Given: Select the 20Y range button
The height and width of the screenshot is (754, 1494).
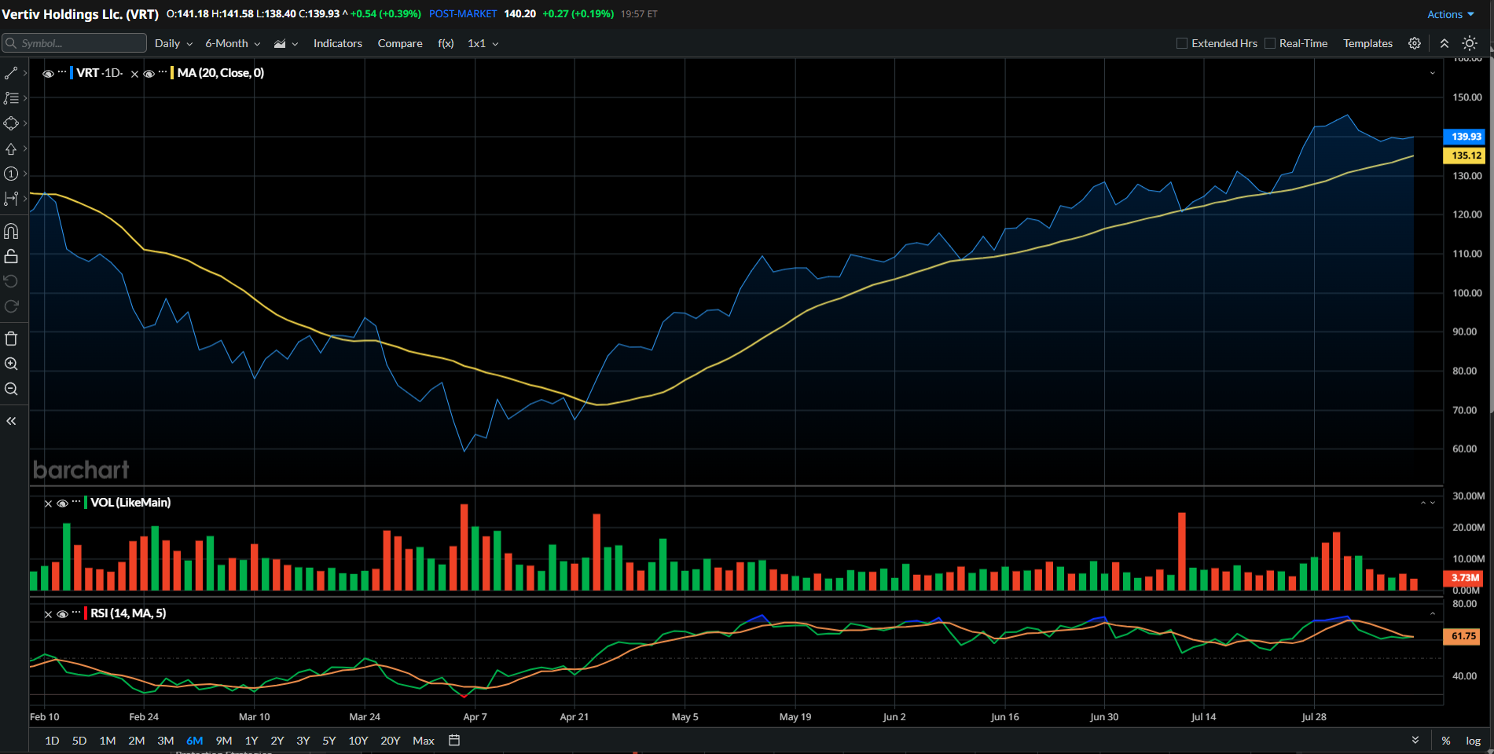Looking at the screenshot, I should point(391,741).
